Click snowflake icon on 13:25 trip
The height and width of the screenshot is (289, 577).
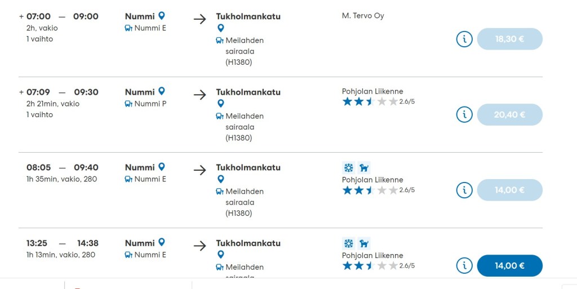tap(349, 243)
